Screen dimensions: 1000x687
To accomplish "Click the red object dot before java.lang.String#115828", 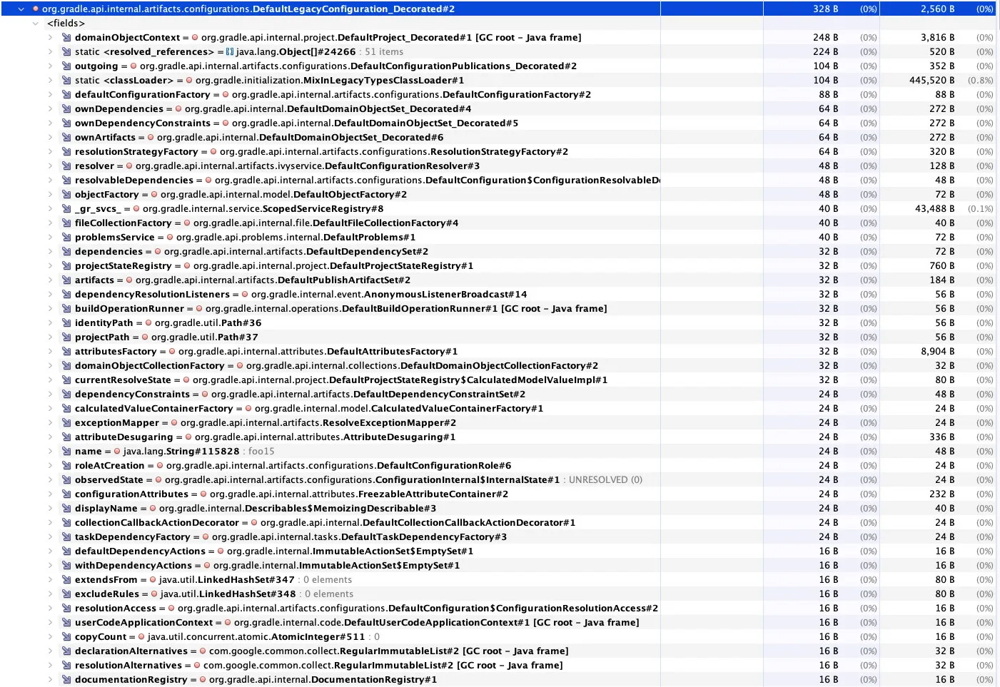I will (117, 452).
